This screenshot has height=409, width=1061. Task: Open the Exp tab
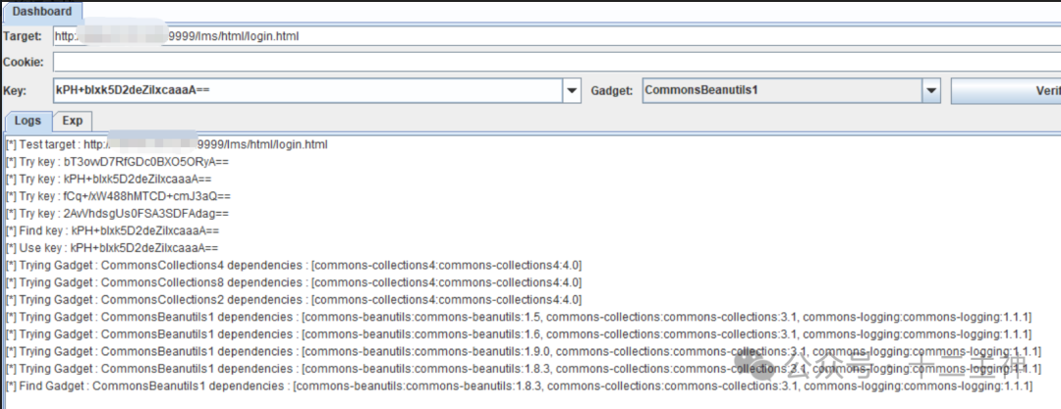[72, 121]
